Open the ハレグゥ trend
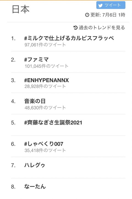The image size is (132, 199). coord(35,165)
